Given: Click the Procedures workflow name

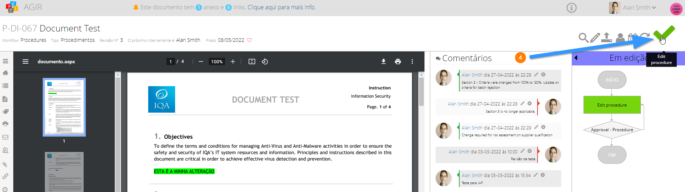Looking at the screenshot, I should [x=33, y=40].
